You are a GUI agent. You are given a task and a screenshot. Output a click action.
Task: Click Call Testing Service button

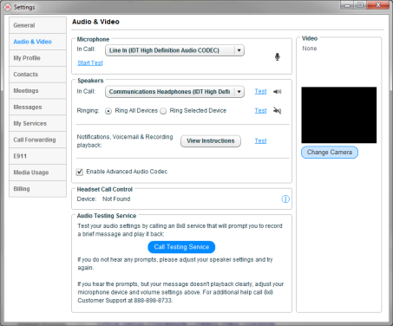click(181, 247)
